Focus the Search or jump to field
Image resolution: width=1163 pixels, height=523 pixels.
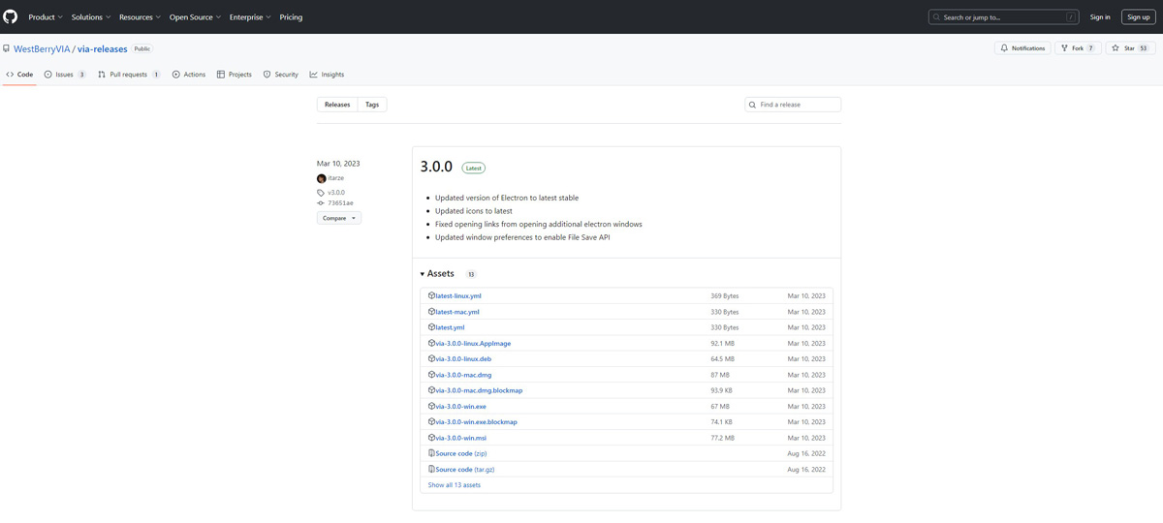(1004, 16)
